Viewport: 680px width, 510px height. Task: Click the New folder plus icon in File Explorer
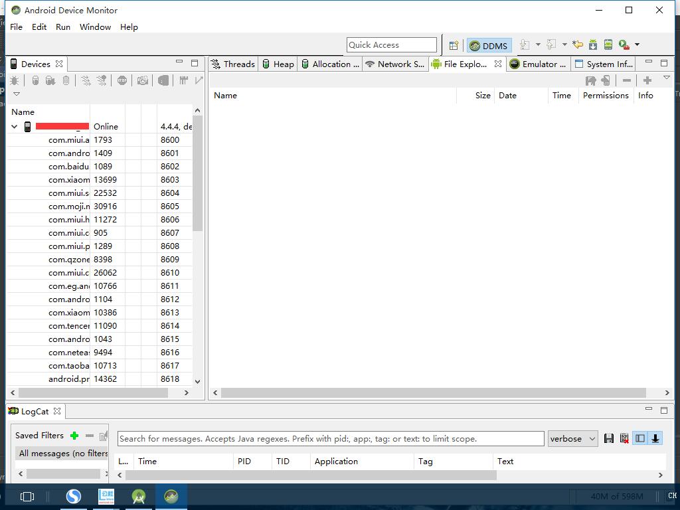[x=647, y=80]
